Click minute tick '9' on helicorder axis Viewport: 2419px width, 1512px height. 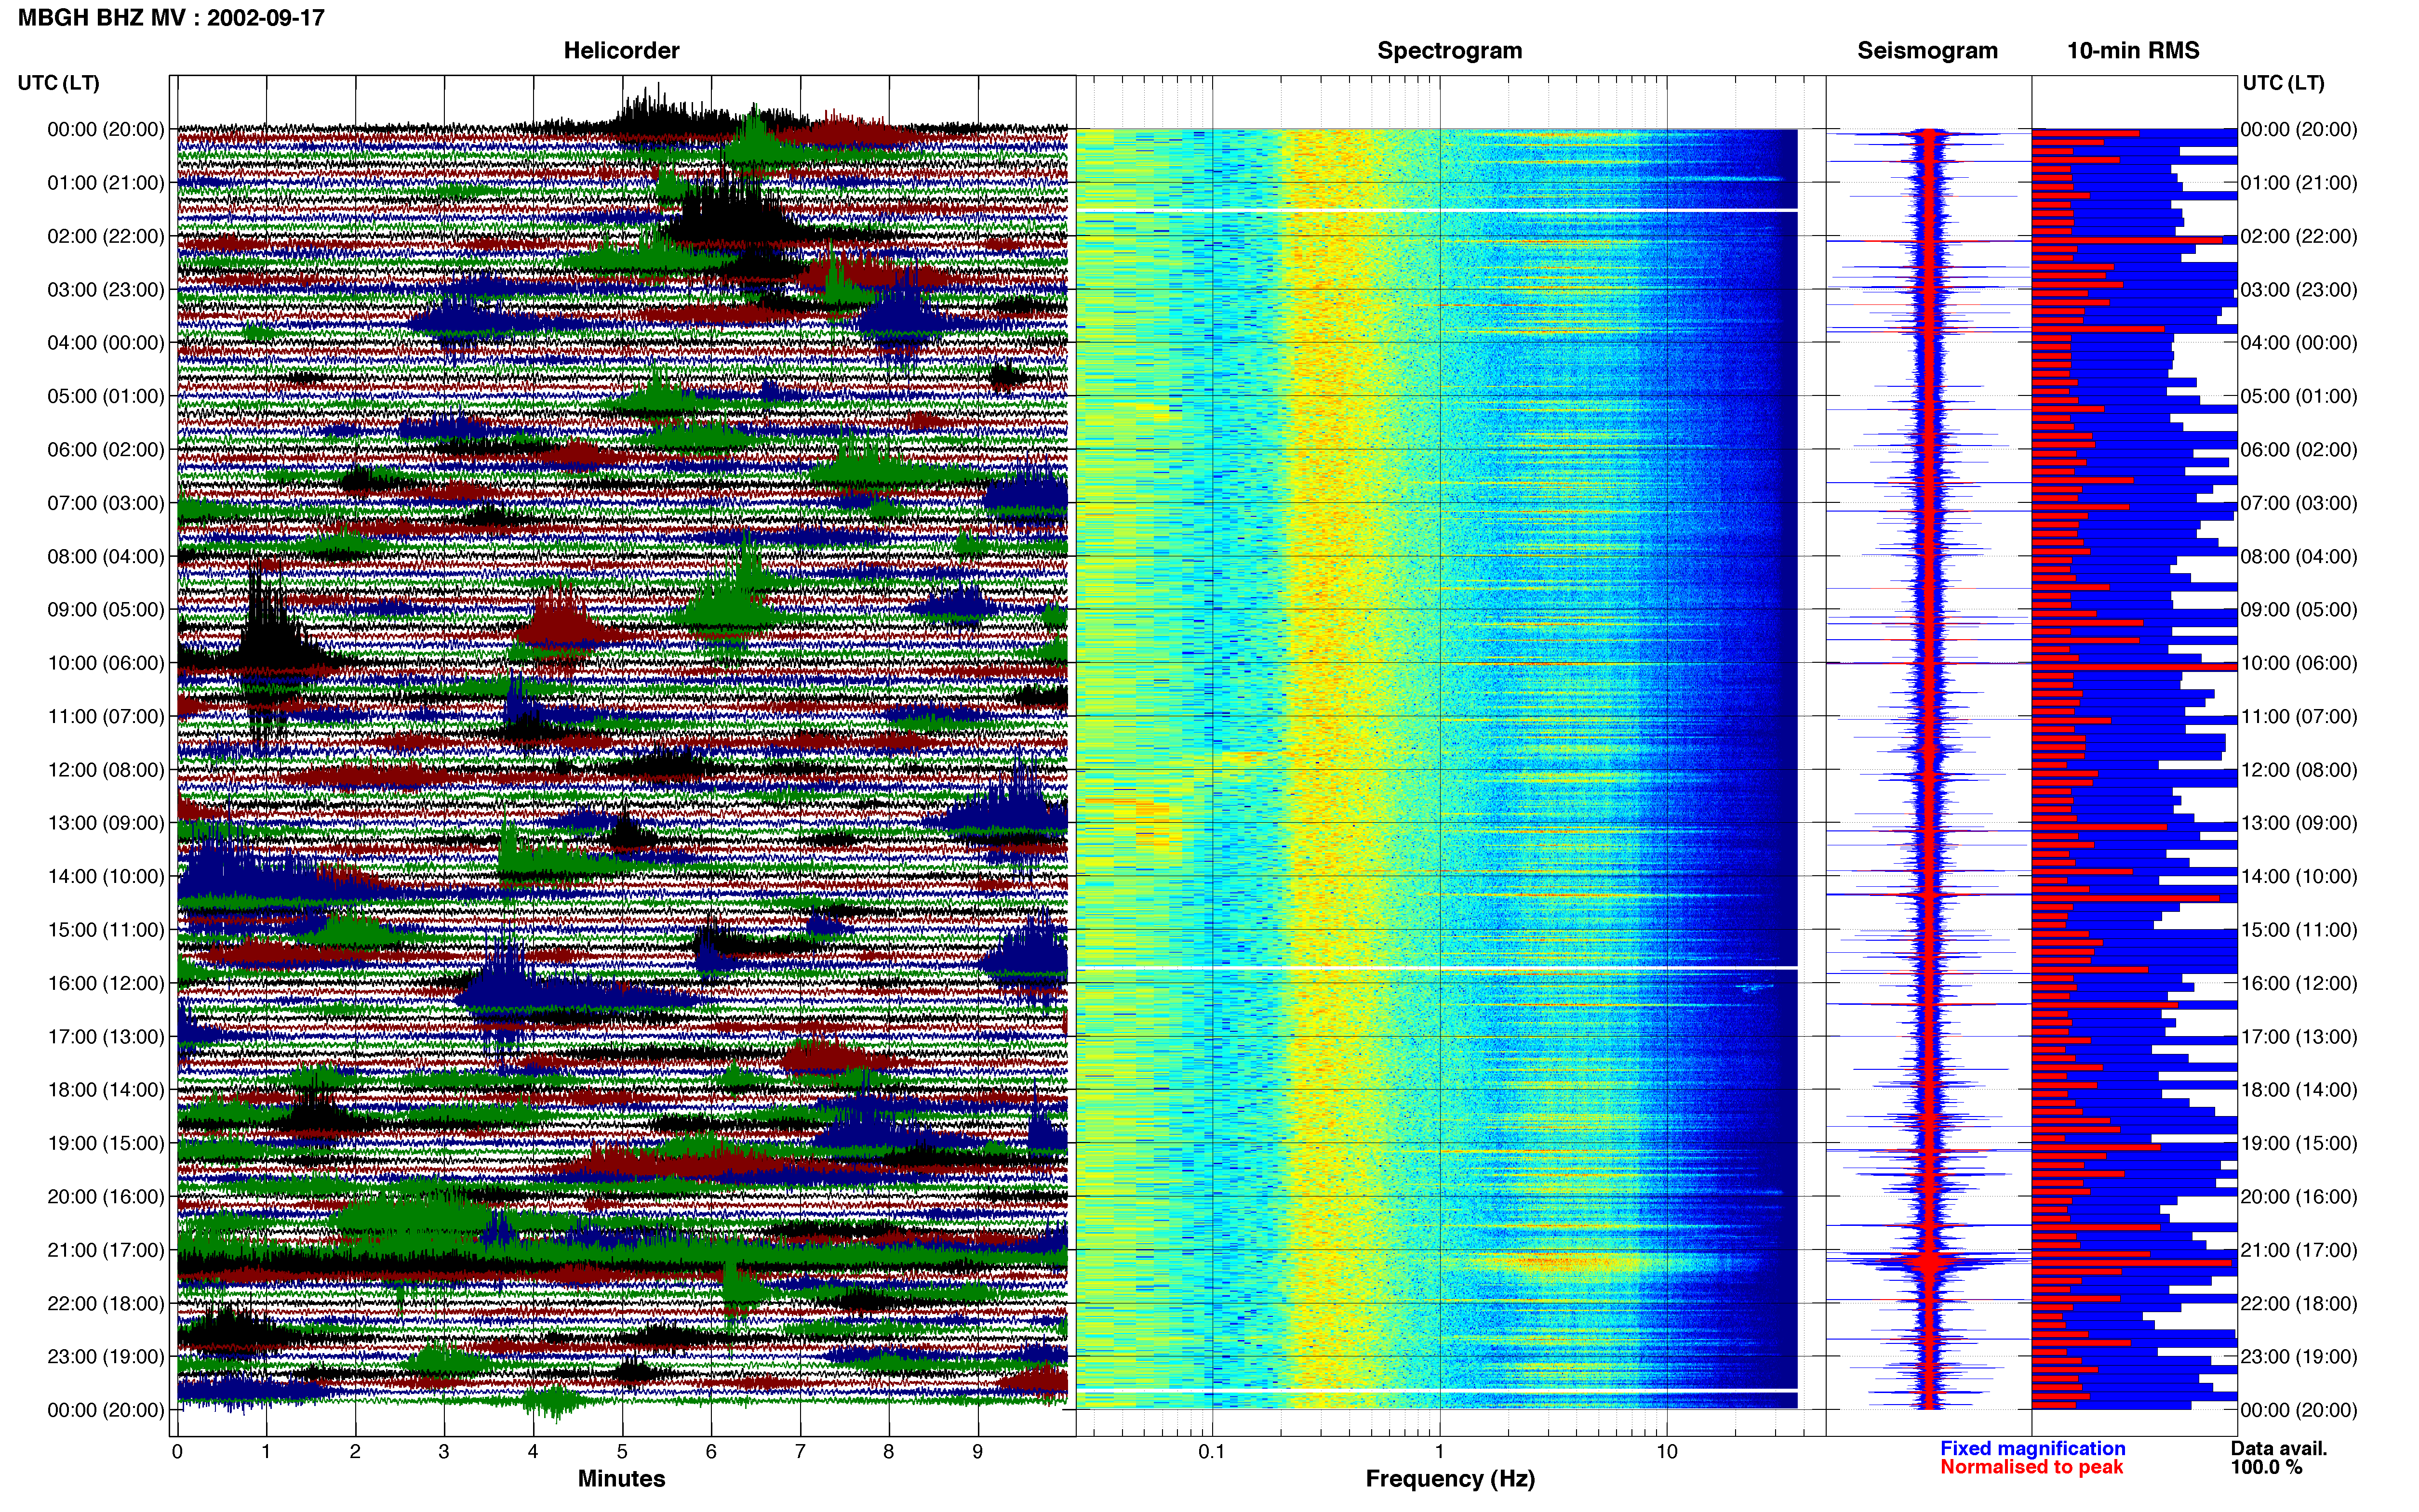[x=977, y=1452]
